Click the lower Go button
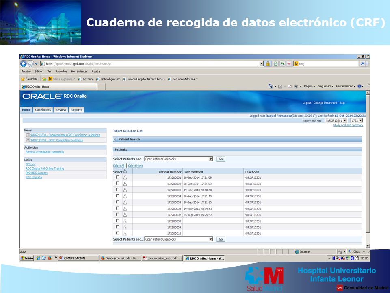Viewport: 390px width, 293px height. 221,239
